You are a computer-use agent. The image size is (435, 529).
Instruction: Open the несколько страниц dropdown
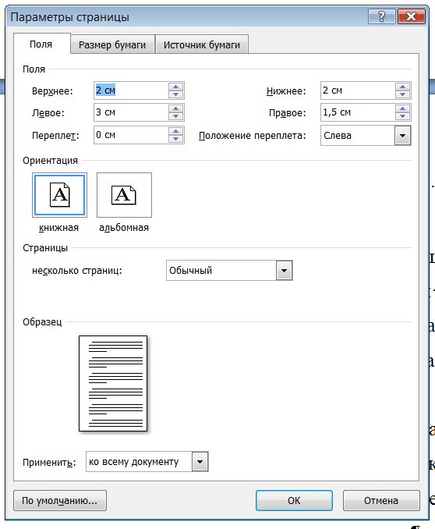click(x=284, y=271)
